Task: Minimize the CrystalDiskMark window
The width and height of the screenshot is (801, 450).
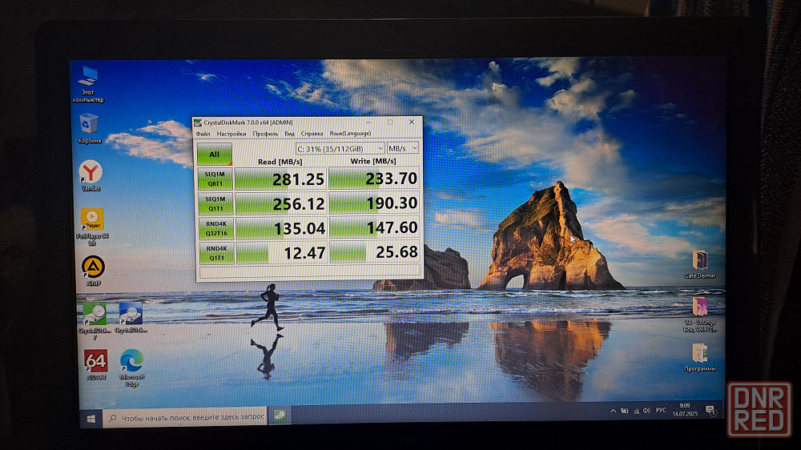Action: pos(368,123)
